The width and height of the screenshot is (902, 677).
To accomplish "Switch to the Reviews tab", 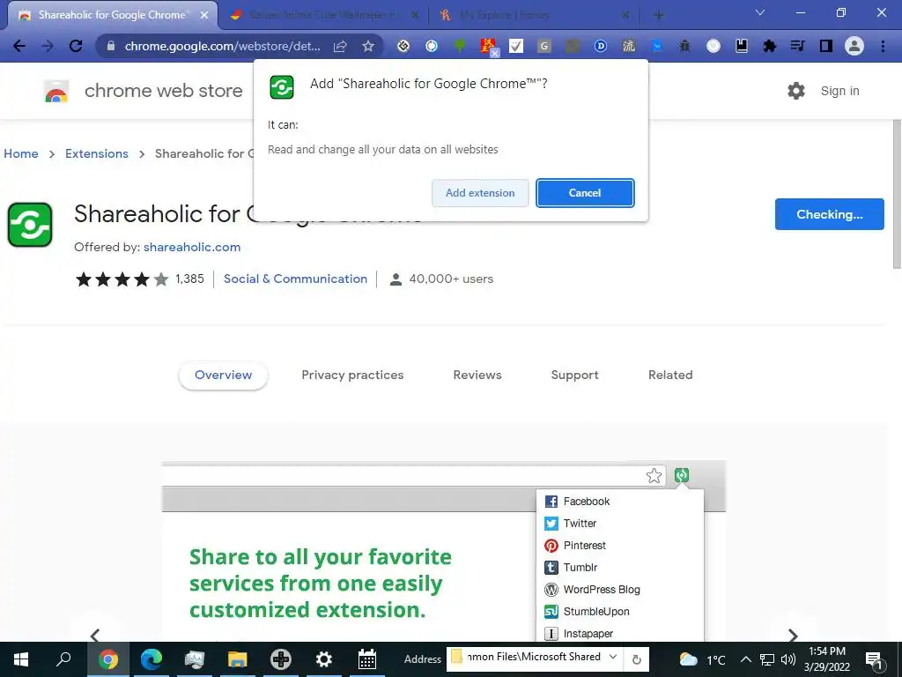I will tap(477, 375).
